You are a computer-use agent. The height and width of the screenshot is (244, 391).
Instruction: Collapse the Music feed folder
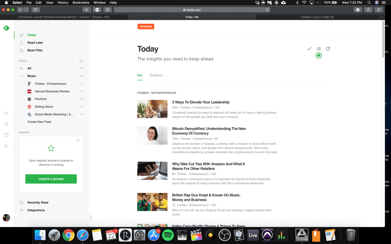(21, 76)
